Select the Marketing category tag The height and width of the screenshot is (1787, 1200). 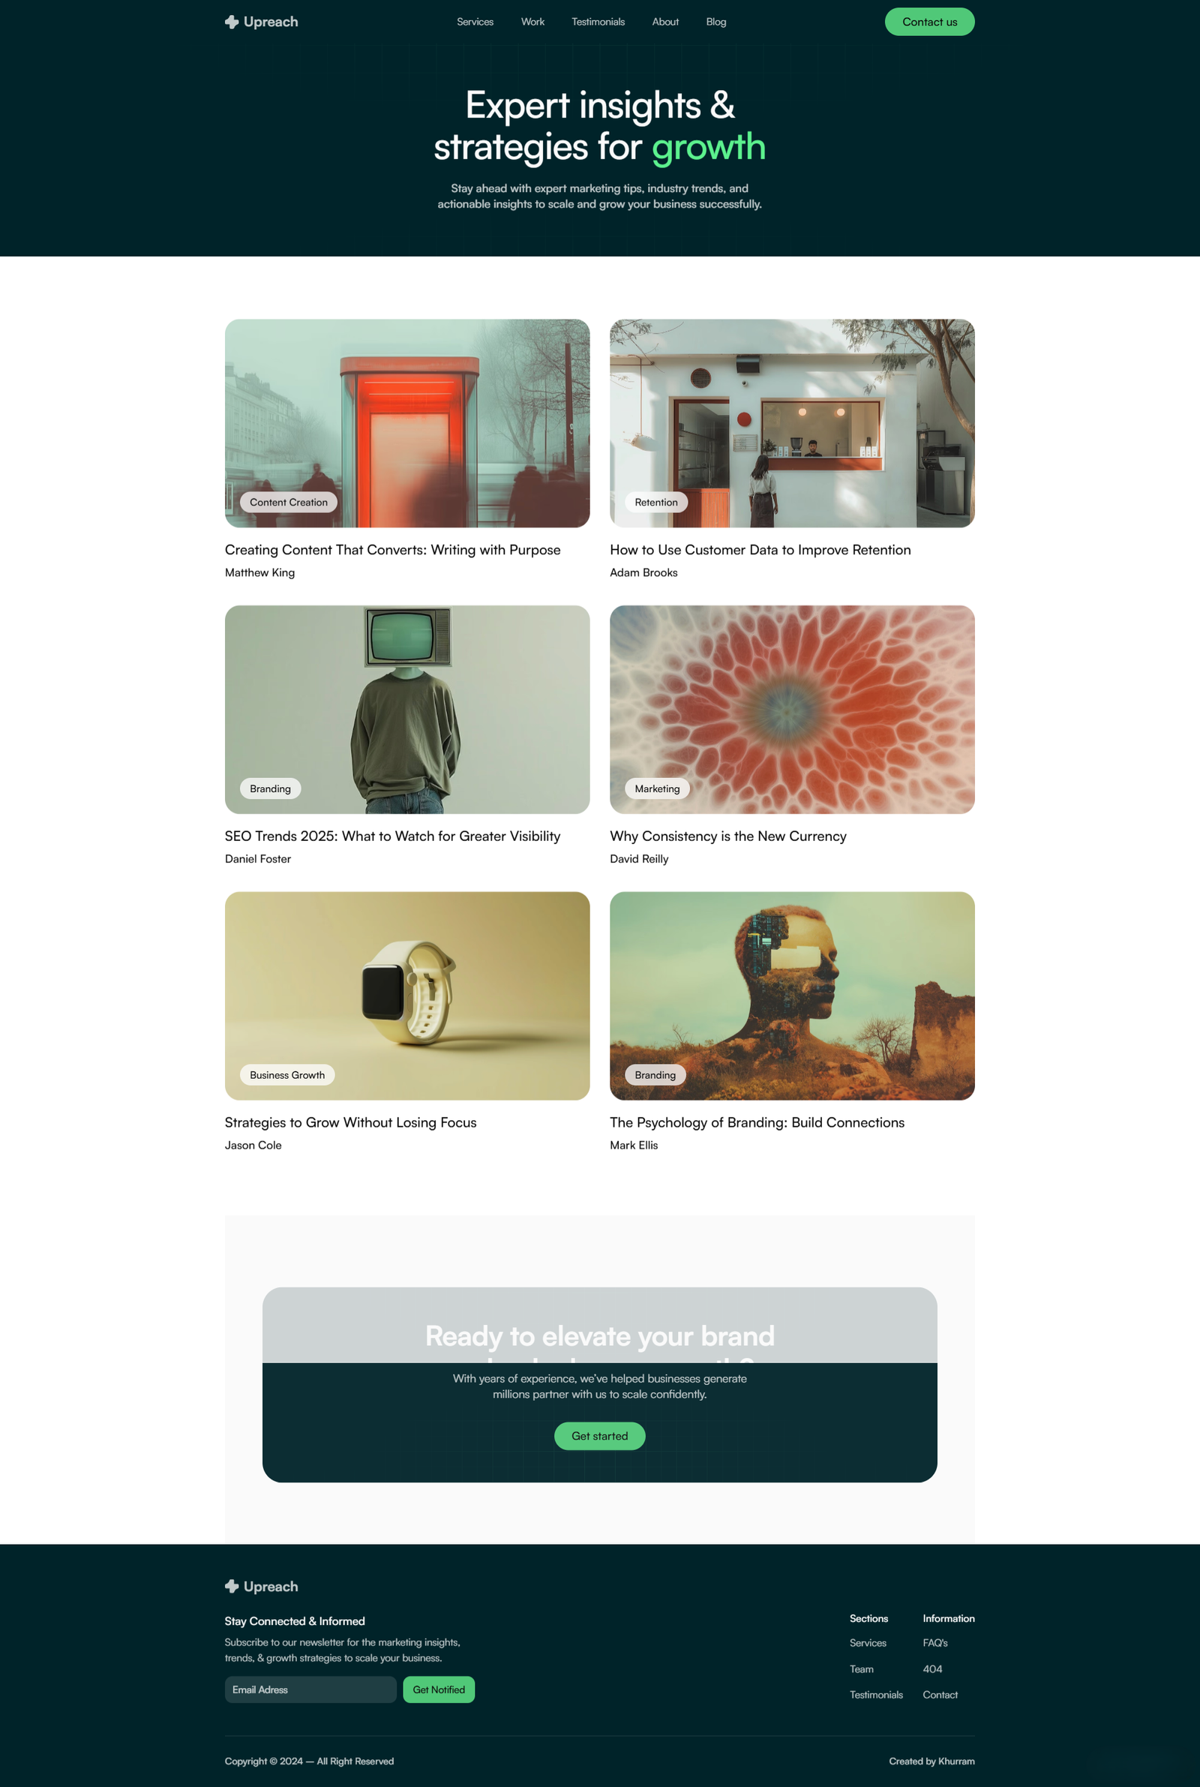(657, 788)
